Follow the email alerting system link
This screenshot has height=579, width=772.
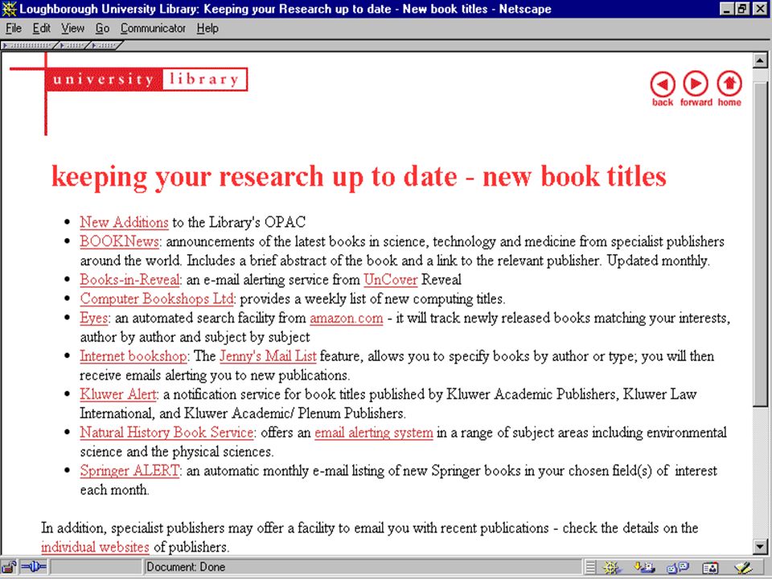coord(374,433)
